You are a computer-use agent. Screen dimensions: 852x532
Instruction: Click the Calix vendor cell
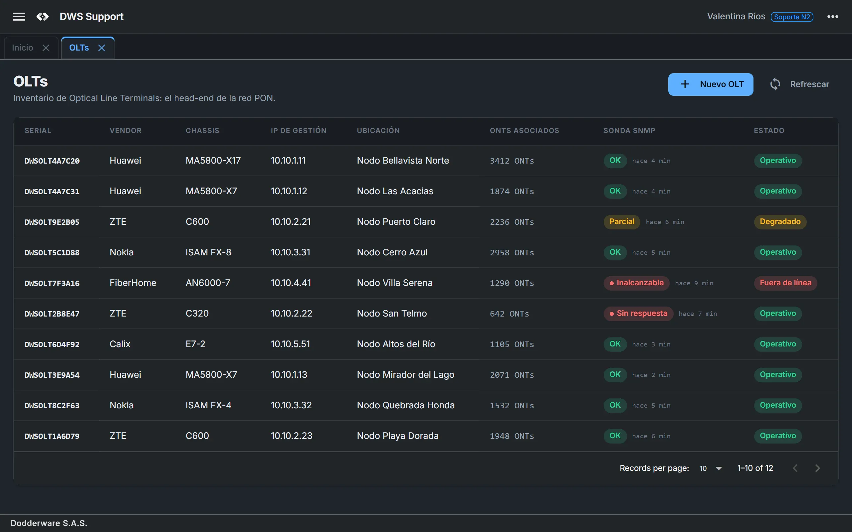(120, 344)
